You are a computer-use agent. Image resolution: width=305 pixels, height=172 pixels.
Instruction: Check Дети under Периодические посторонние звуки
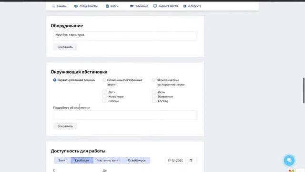[154, 92]
